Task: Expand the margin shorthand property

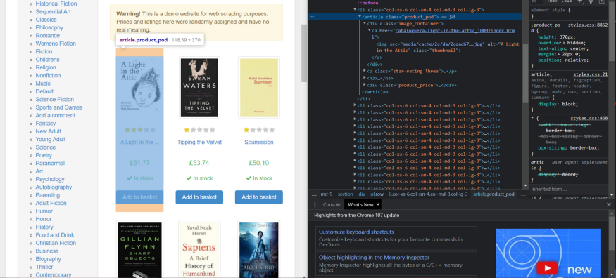Action: 559,55
